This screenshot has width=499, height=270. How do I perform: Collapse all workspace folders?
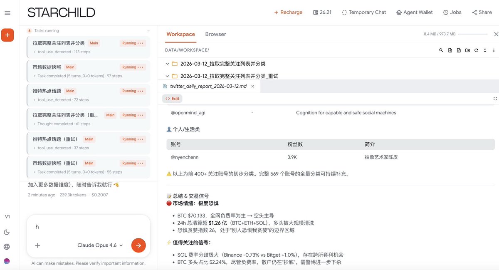coord(485,50)
